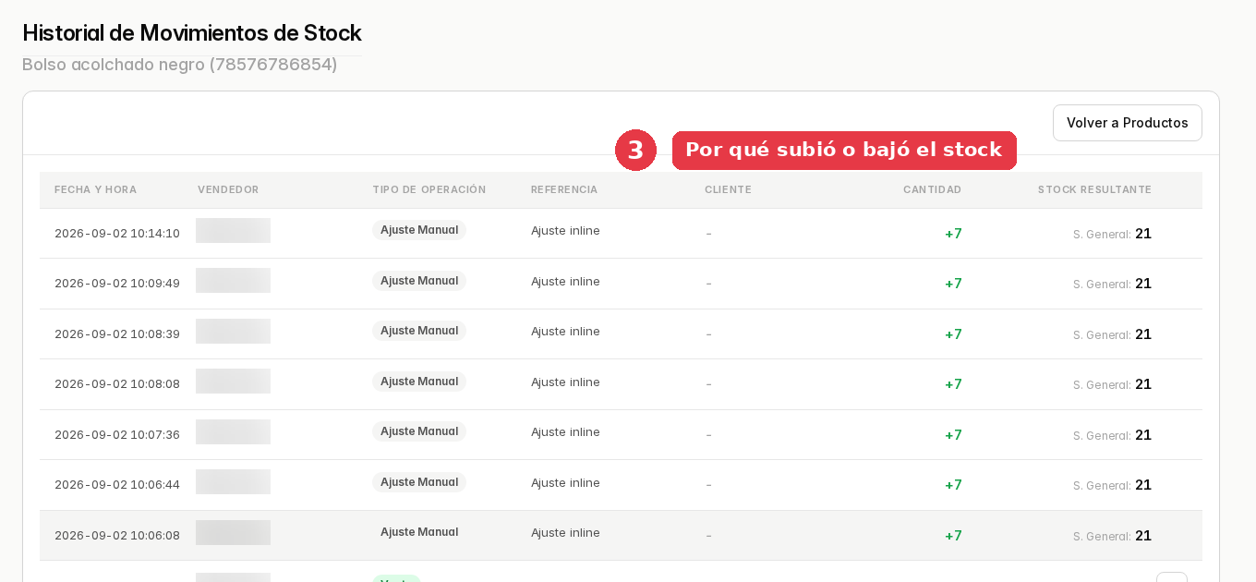Click Ajuste inline reference in the 10:14:10 row
Screen dimensions: 1256x582
coord(565,231)
